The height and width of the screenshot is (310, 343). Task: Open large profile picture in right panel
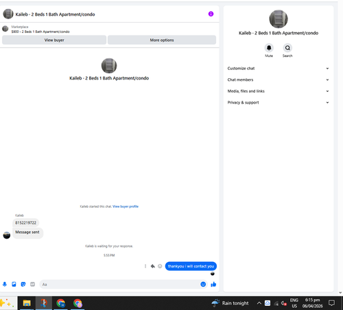click(279, 19)
